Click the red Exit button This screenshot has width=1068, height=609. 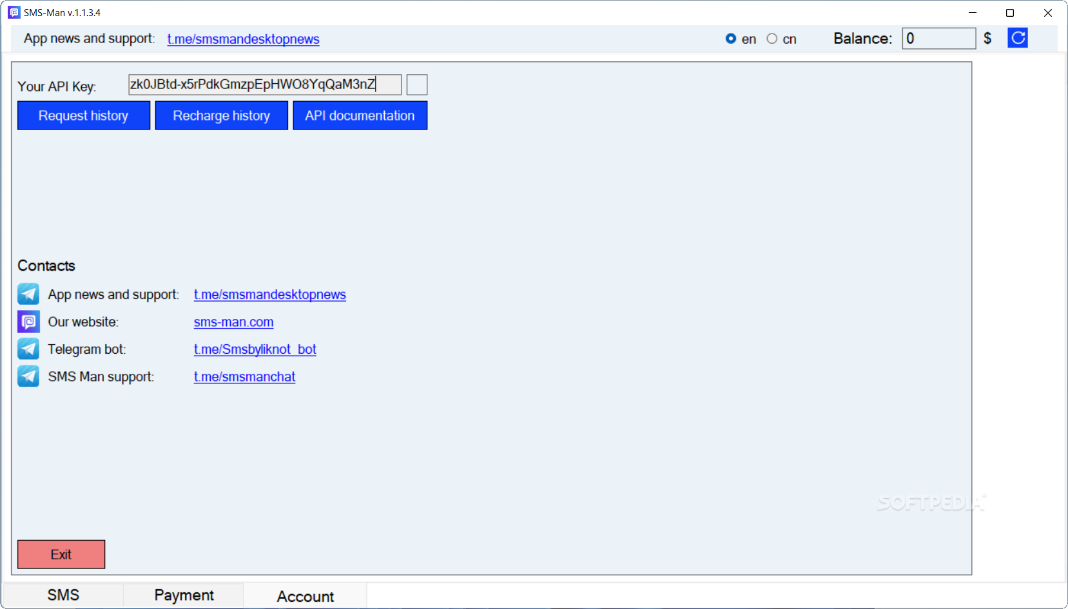(x=61, y=554)
